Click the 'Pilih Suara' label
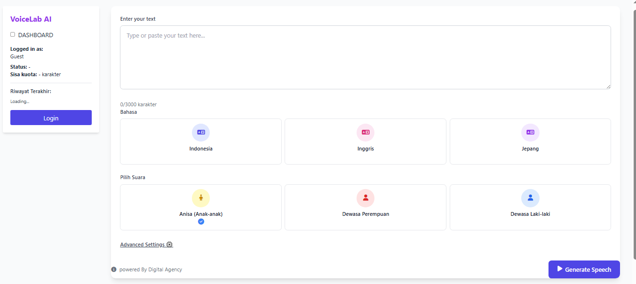The image size is (636, 284). click(133, 177)
